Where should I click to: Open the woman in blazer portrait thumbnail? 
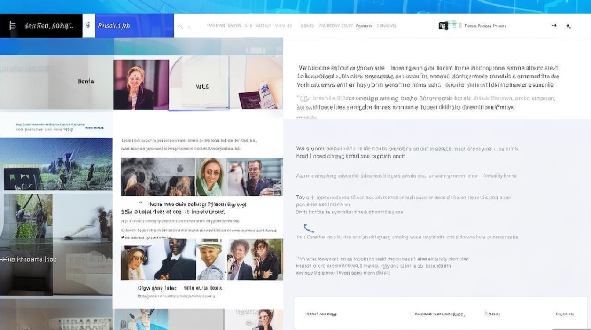141,84
